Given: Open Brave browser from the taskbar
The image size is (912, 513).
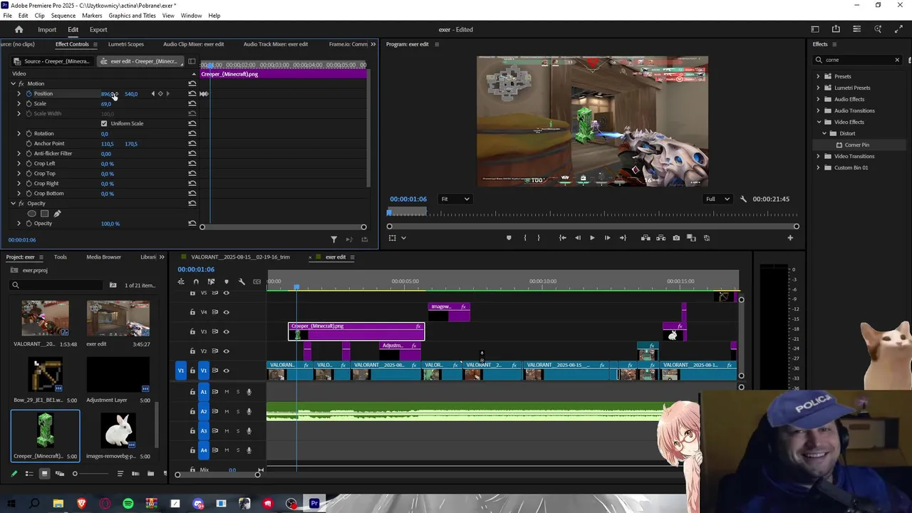Looking at the screenshot, I should point(81,504).
